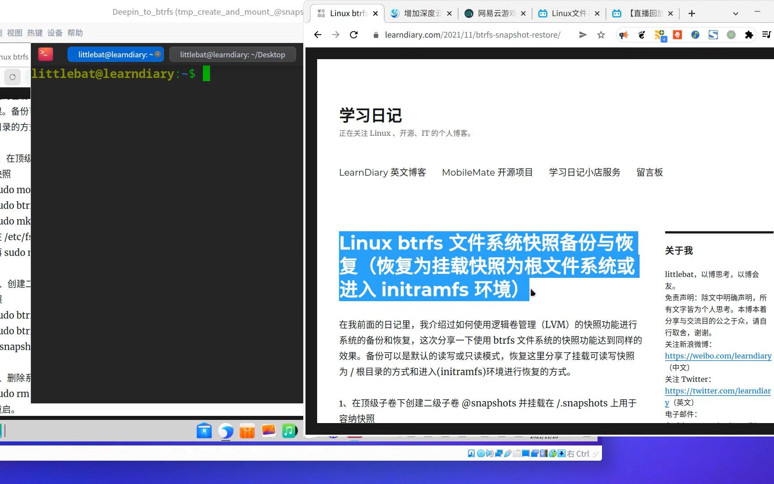This screenshot has height=484, width=774.
Task: Reload the learndiary.com page
Action: [354, 35]
